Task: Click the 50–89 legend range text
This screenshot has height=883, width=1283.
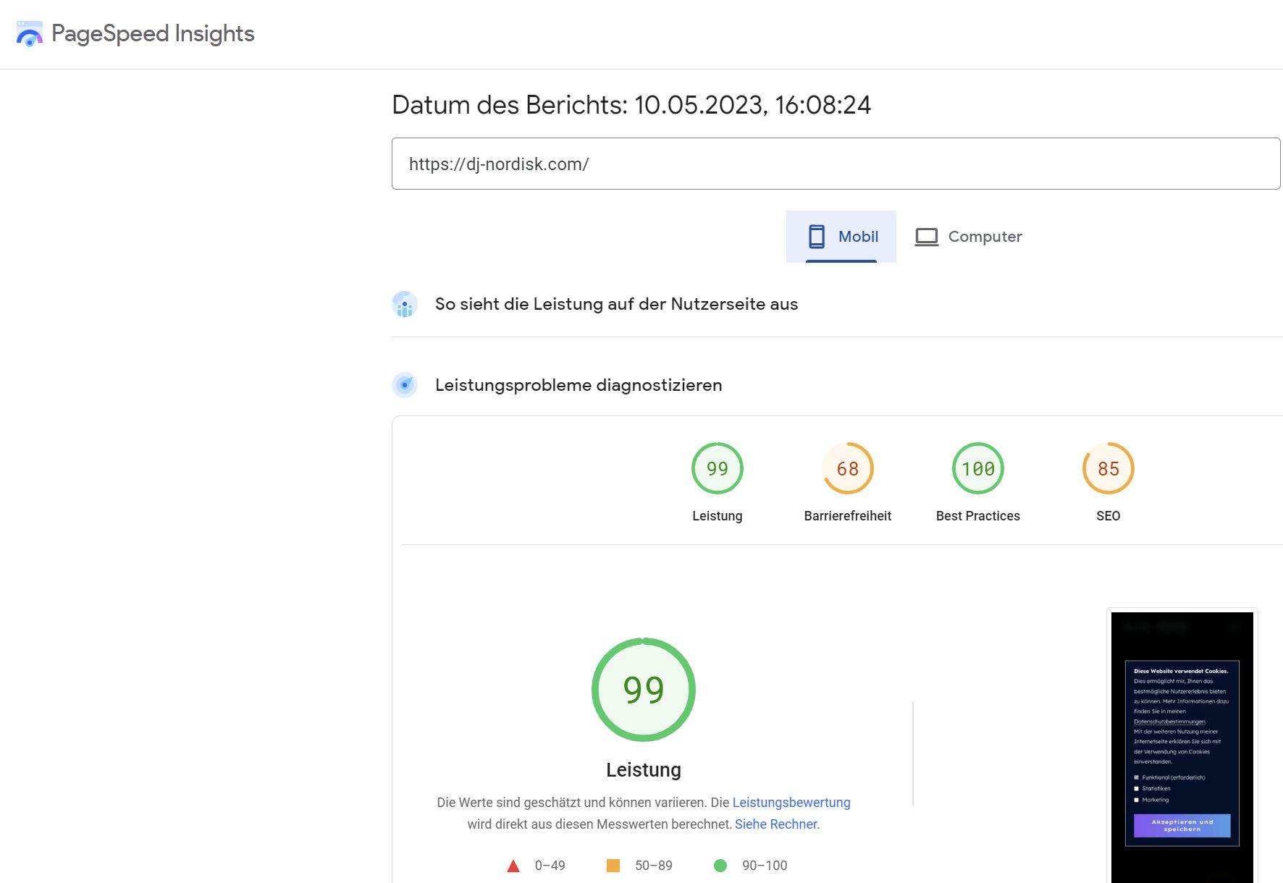Action: (654, 866)
